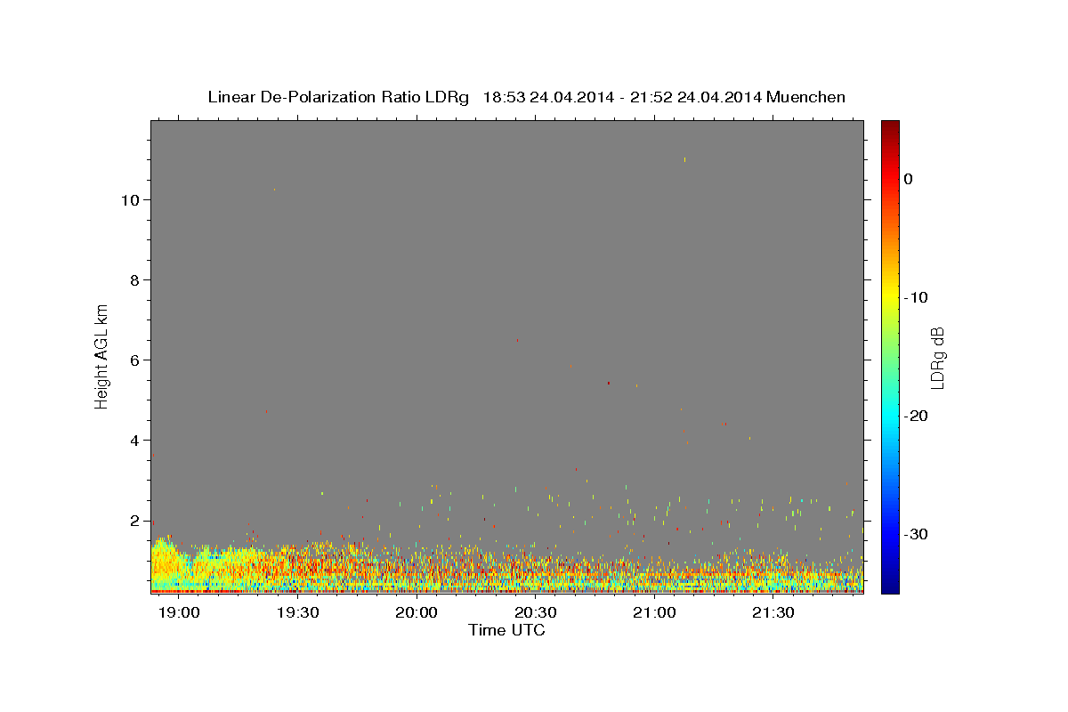Viewport: 1068px width, 712px height.
Task: Click the dark blue bottom of colorbar
Action: (890, 586)
